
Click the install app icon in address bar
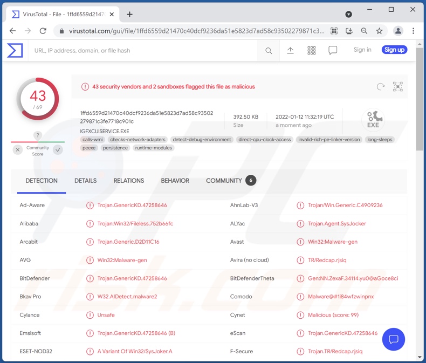pos(349,31)
